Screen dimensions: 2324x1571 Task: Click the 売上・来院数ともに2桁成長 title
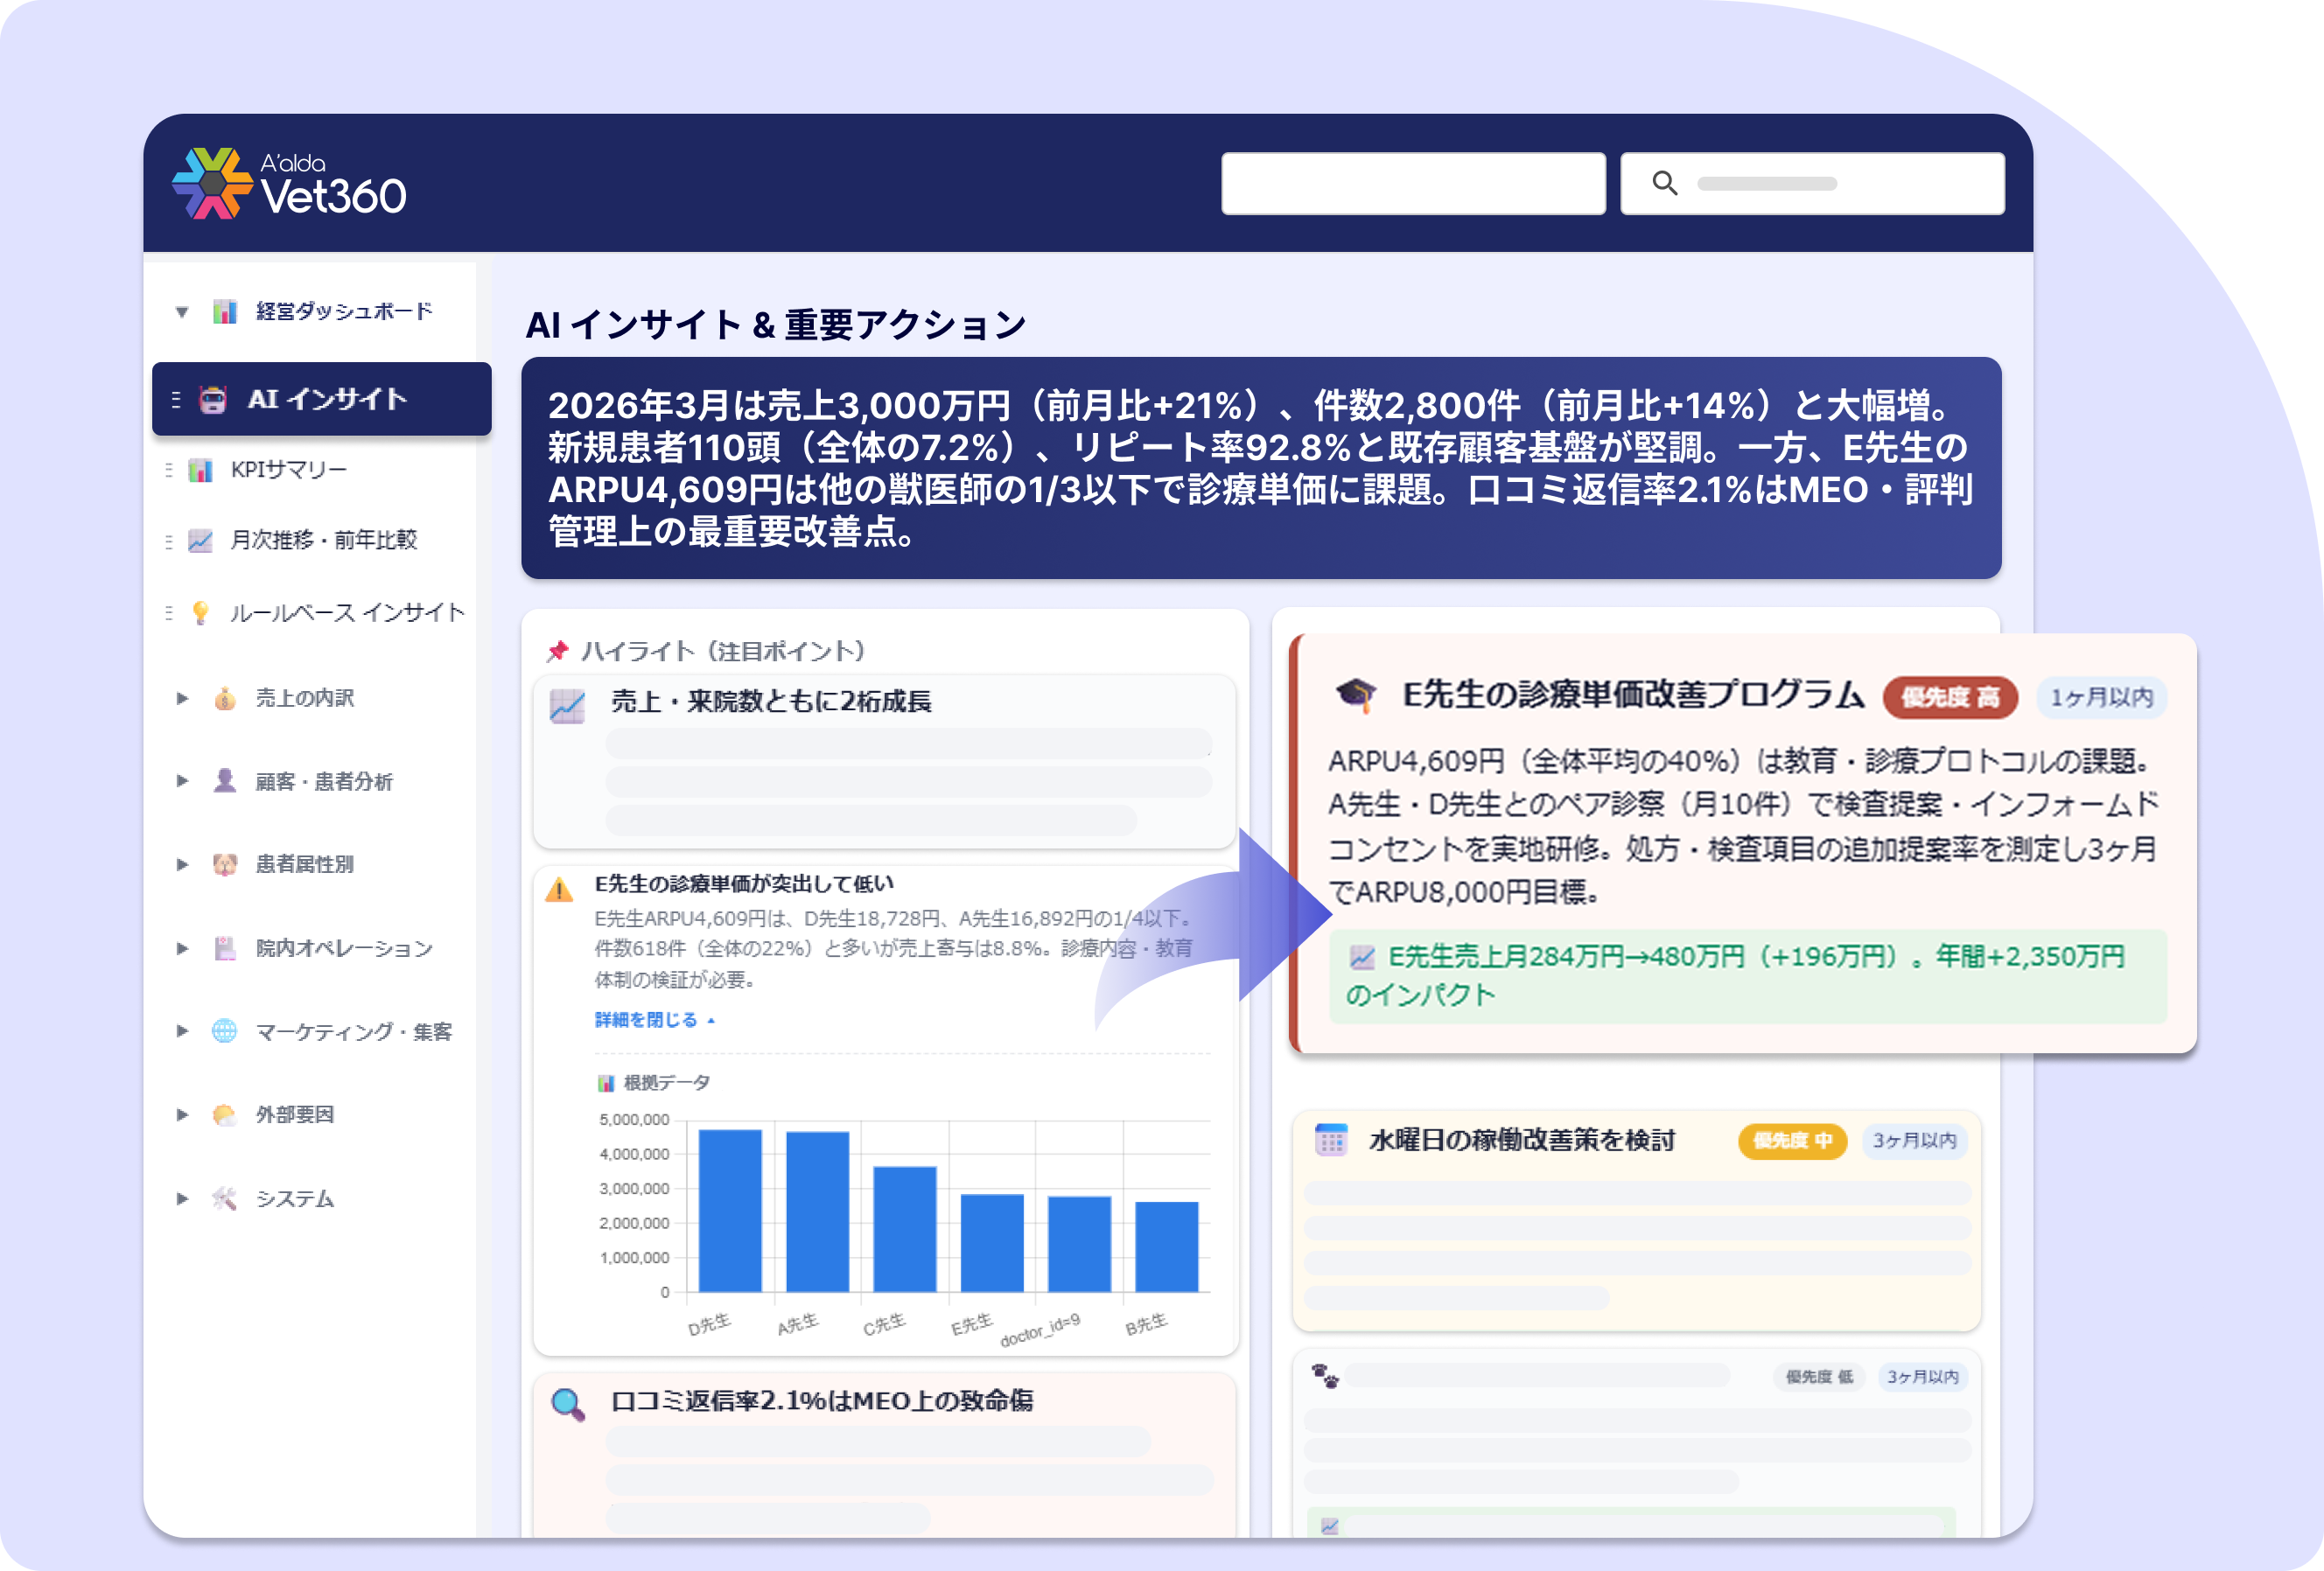pyautogui.click(x=771, y=702)
